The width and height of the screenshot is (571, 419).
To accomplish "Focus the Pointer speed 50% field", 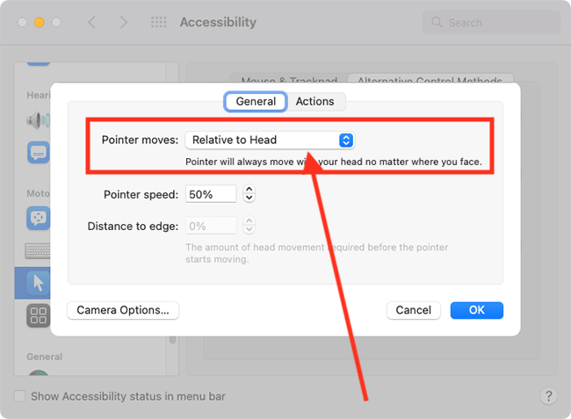I will [211, 194].
